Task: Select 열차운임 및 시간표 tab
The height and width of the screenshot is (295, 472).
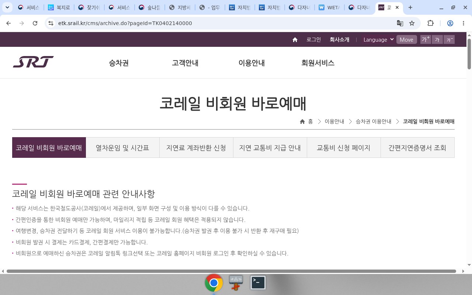Action: (x=122, y=147)
